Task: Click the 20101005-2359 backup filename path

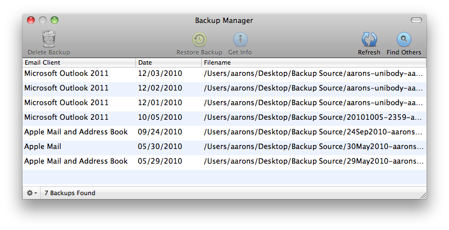Action: coord(312,118)
